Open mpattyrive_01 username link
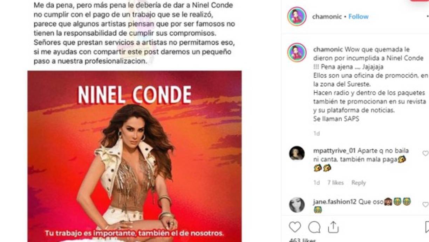This screenshot has width=429, height=242. (334, 151)
